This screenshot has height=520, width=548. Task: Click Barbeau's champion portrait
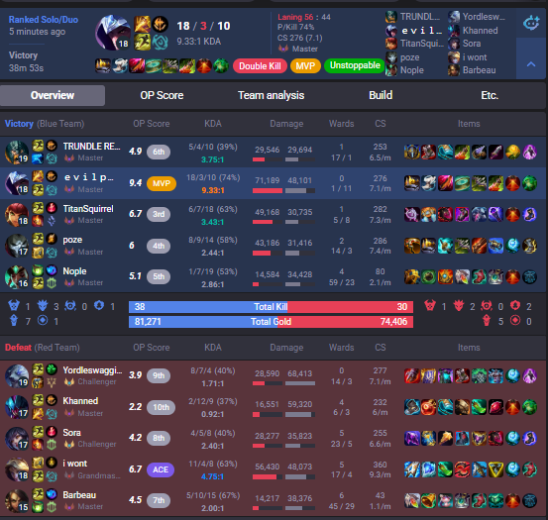pos(17,501)
